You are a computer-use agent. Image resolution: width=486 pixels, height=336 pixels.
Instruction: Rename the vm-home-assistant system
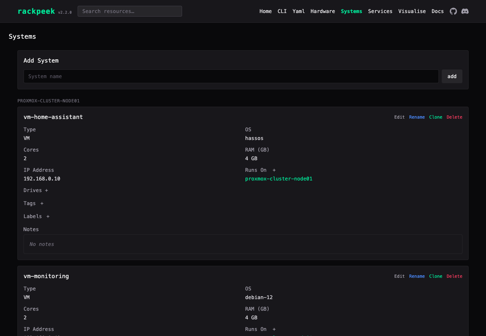point(417,117)
